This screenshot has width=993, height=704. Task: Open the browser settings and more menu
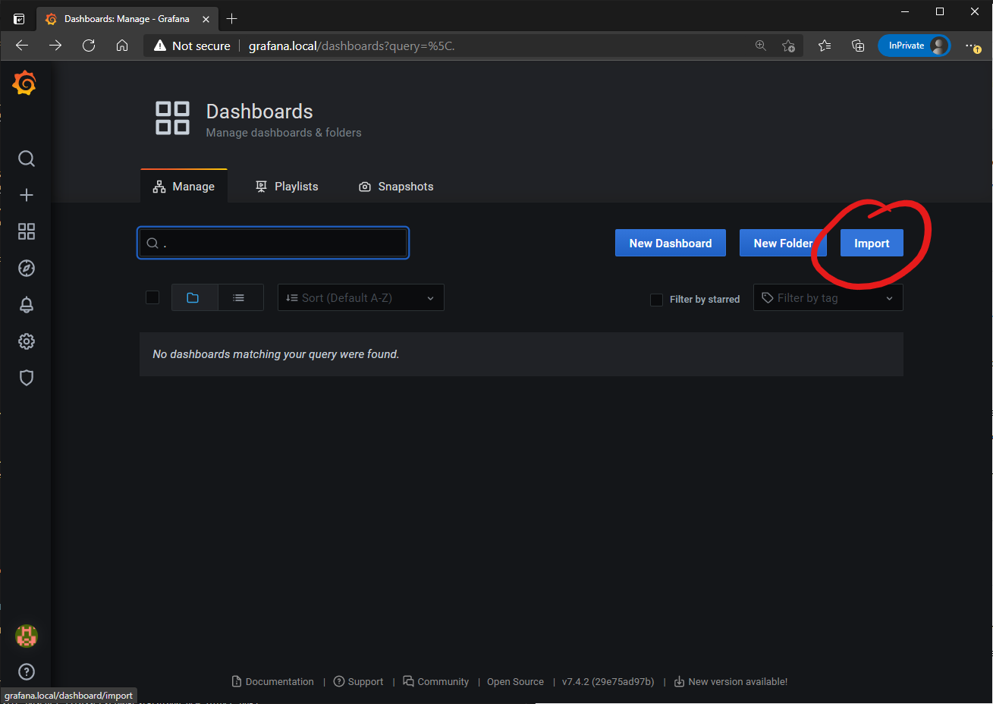coord(973,46)
